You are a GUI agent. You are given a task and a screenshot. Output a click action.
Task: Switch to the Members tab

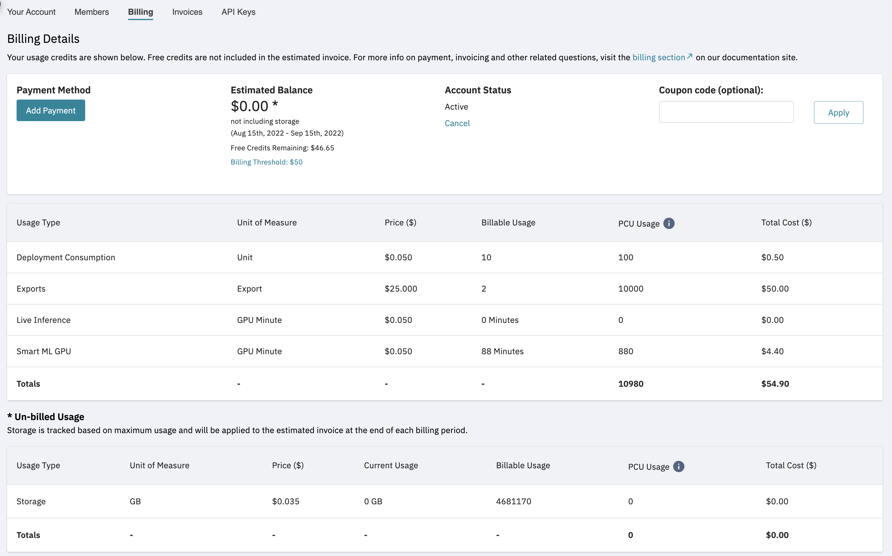[92, 12]
